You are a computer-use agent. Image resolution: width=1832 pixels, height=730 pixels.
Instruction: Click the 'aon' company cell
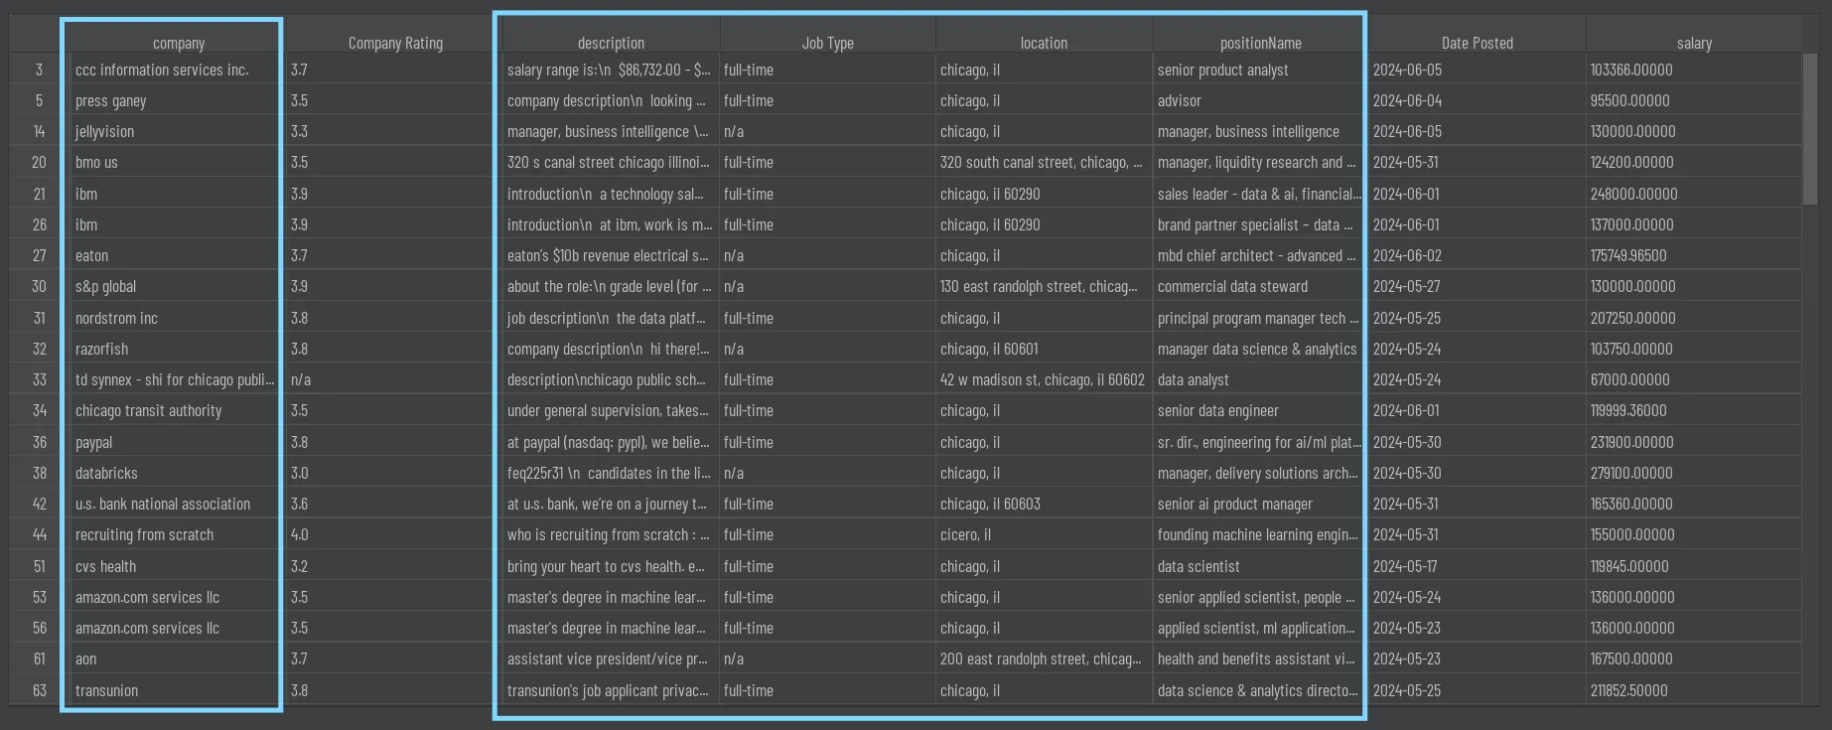pos(178,658)
